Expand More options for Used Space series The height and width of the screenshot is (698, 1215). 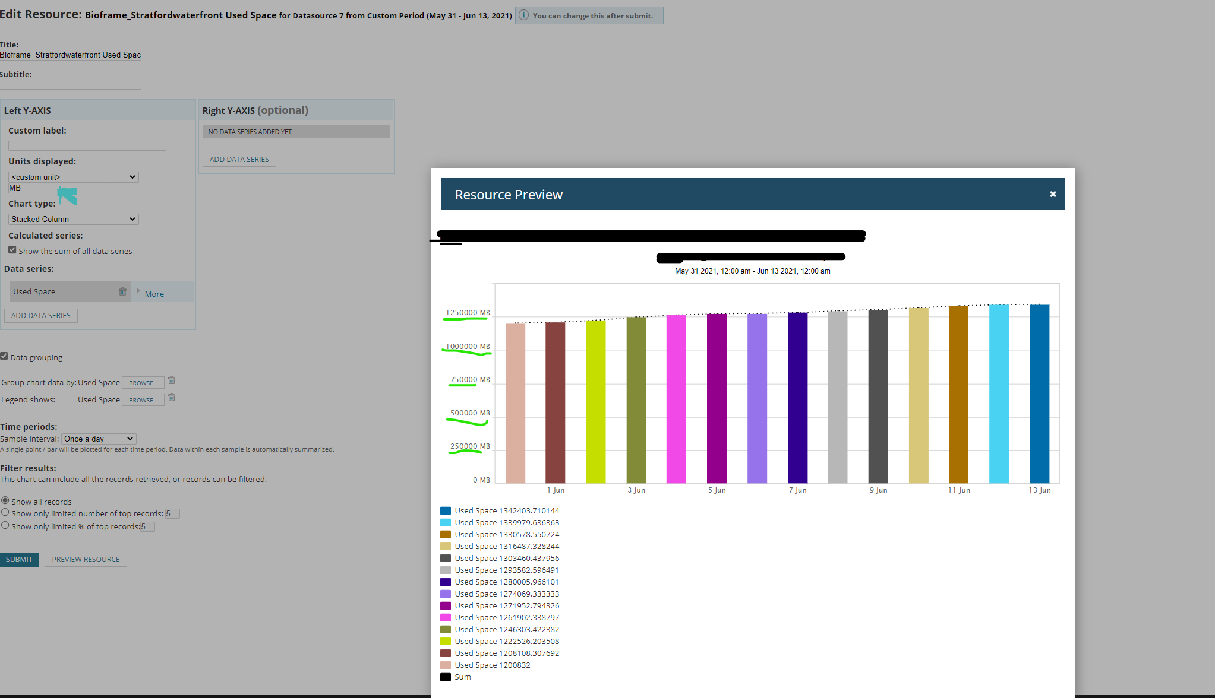point(154,294)
